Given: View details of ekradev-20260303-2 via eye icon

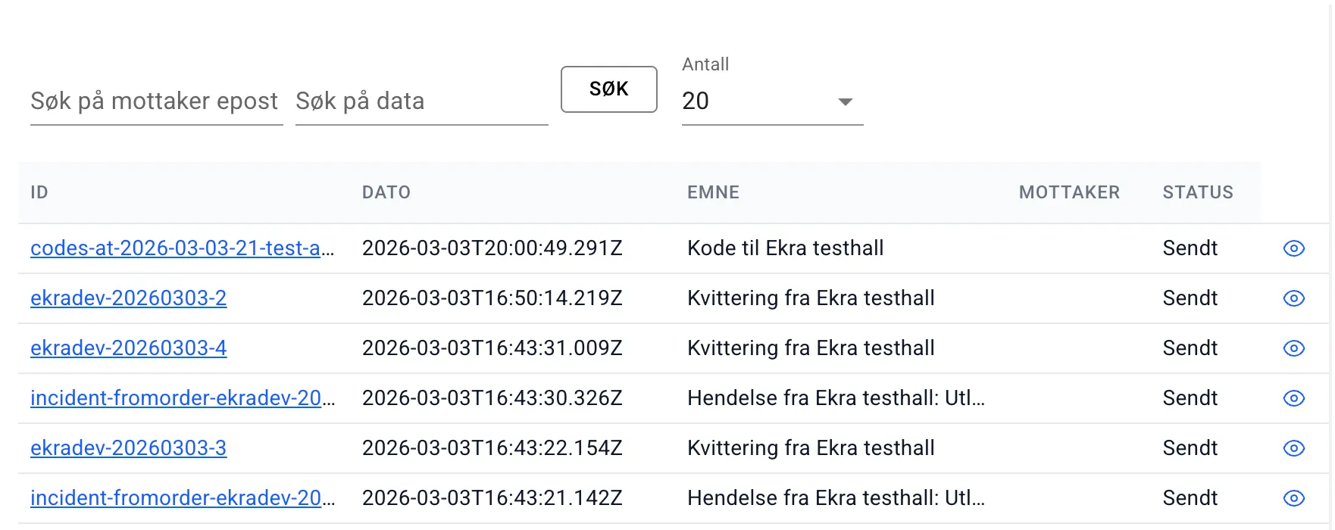Looking at the screenshot, I should 1293,298.
